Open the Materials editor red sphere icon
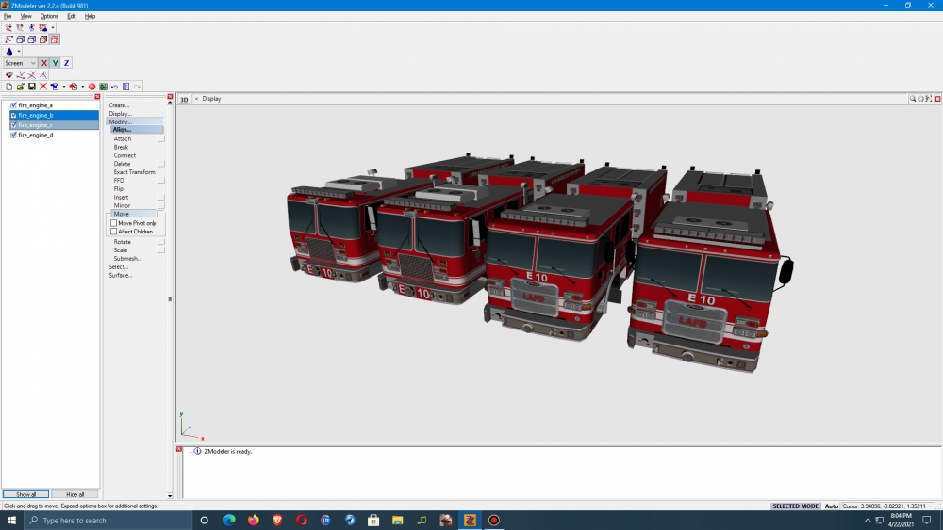Viewport: 943px width, 530px height. pos(92,87)
